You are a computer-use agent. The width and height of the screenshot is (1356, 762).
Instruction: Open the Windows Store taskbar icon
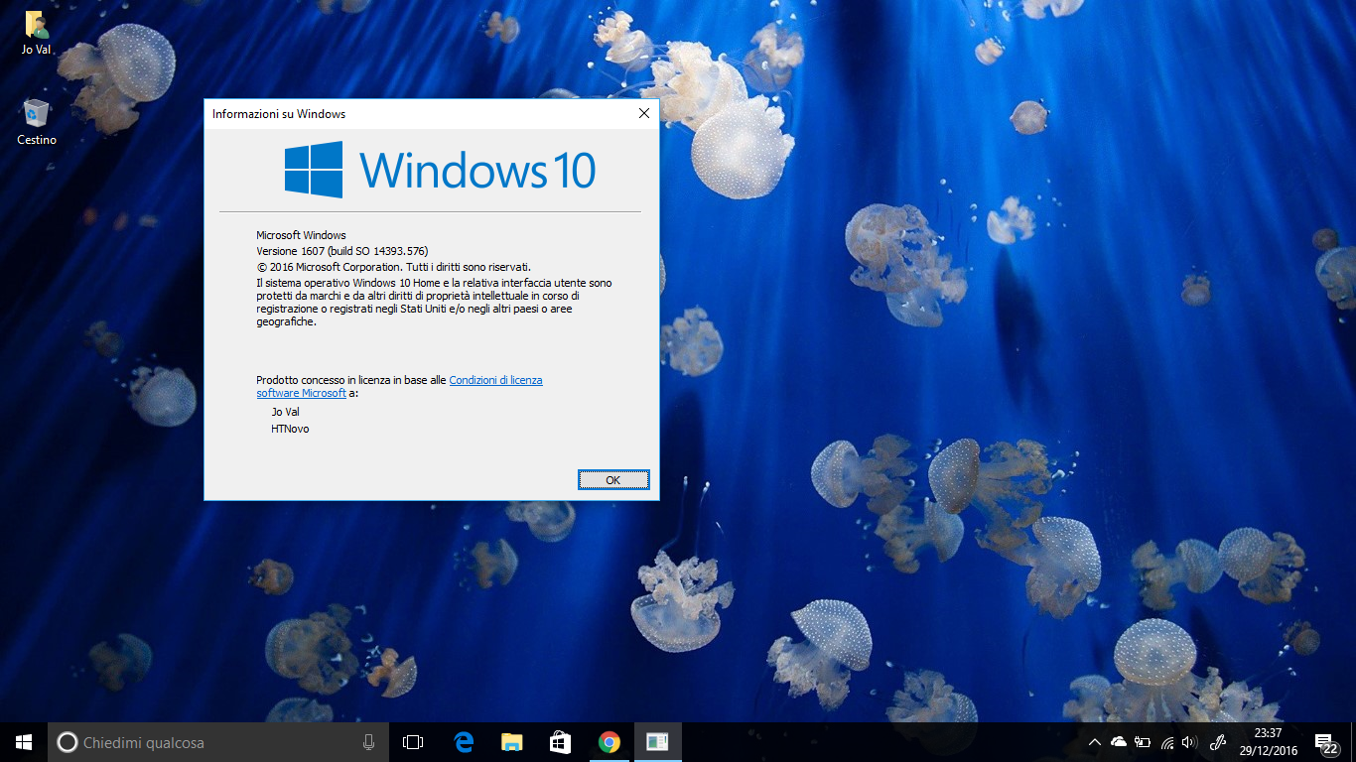(x=560, y=742)
